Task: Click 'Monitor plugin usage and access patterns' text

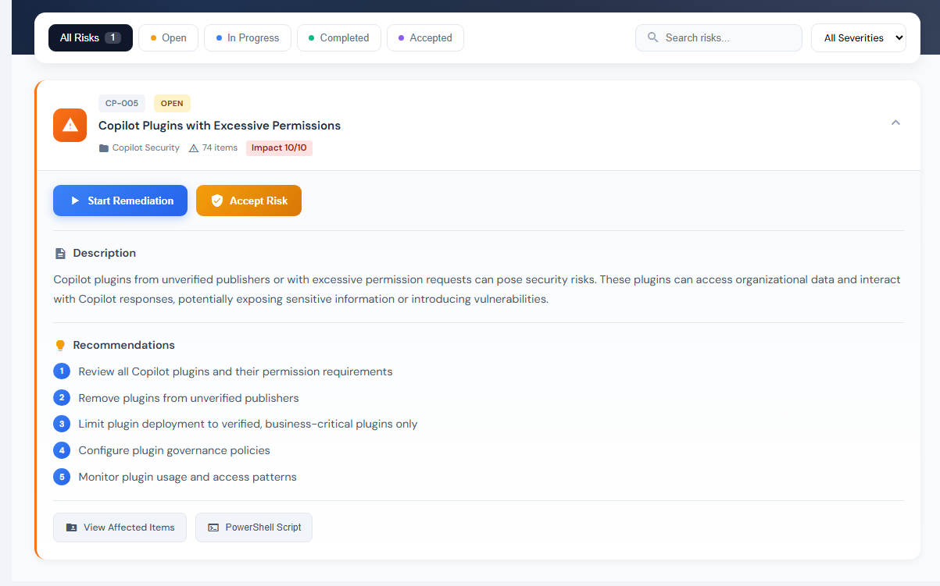Action: coord(188,477)
